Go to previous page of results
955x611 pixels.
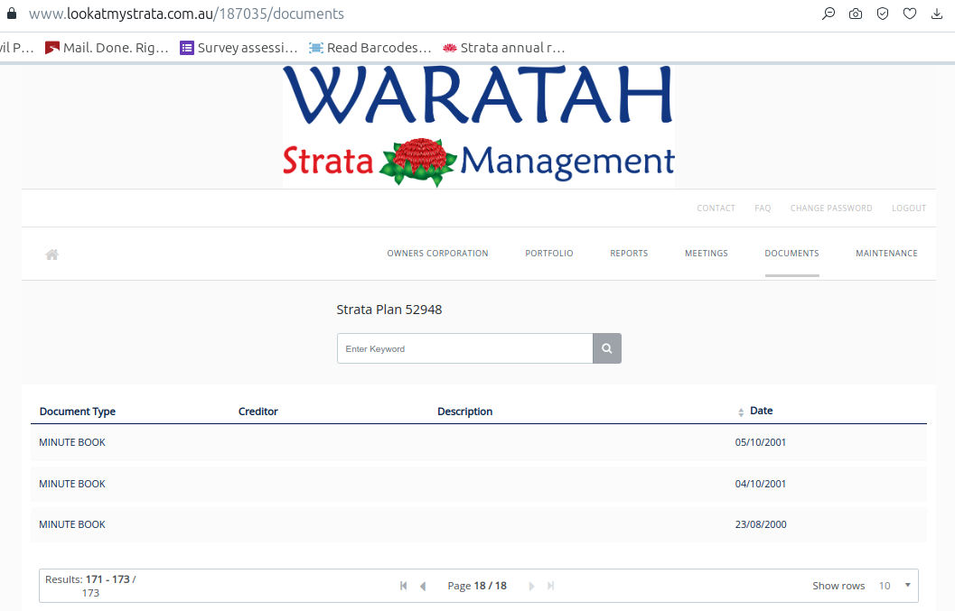coord(423,586)
